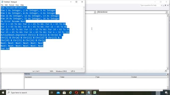Screen dimensions: 170x95
Task: Close the Watches panel
Action: [168, 74]
